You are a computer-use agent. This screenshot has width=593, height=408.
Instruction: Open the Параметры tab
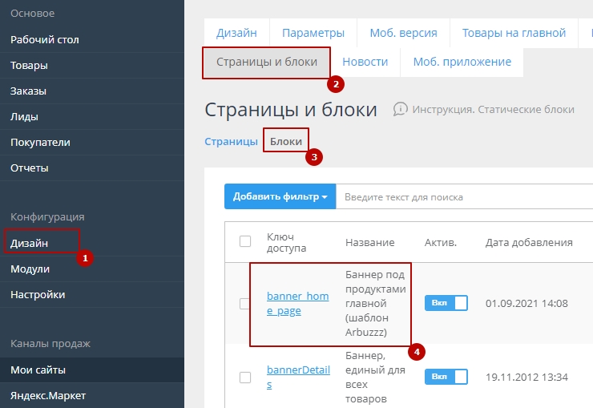(313, 33)
